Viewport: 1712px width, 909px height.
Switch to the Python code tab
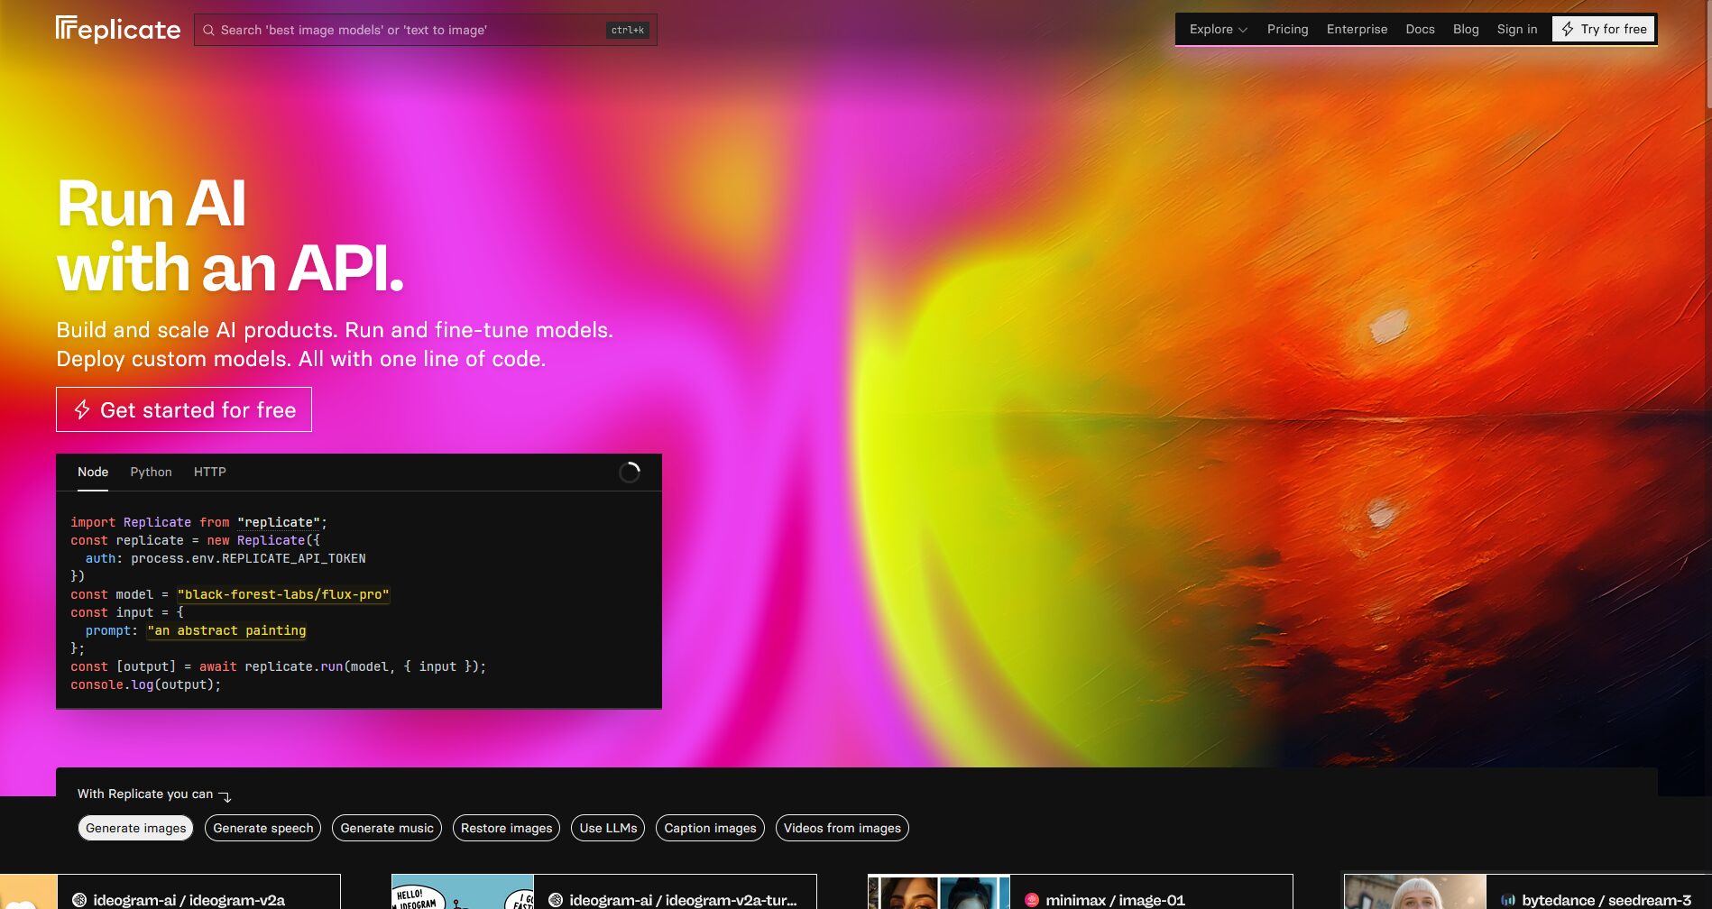point(151,472)
